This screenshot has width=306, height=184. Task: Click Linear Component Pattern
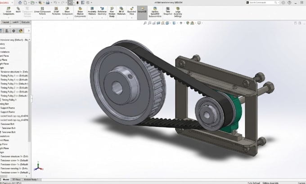[42, 11]
